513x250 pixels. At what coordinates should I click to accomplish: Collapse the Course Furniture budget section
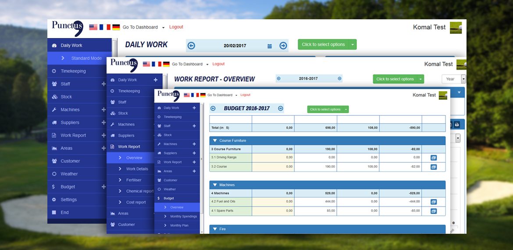click(x=215, y=141)
